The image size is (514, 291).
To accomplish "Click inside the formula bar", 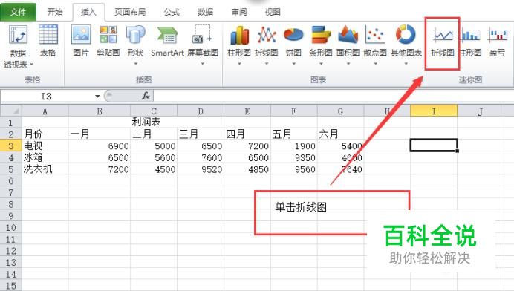I will (333, 96).
